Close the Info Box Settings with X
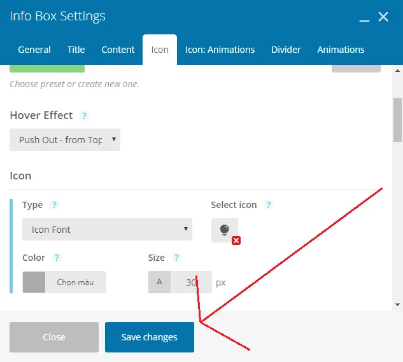Viewport: 403px width, 362px height. [x=383, y=17]
